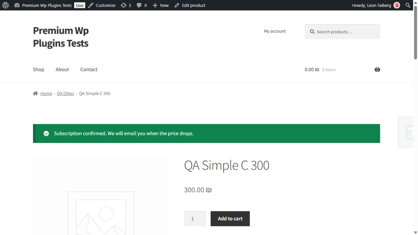Click the 0 items cart text
This screenshot has width=418, height=235.
coord(329,70)
